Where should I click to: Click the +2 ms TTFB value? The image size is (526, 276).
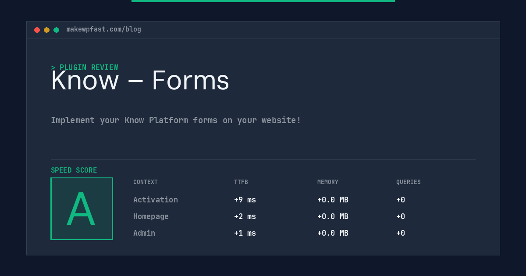[x=245, y=216]
